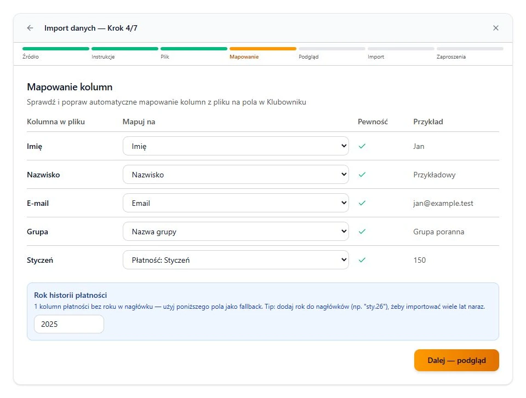526x398 pixels.
Task: Close the Import danych dialog
Action: click(x=495, y=28)
